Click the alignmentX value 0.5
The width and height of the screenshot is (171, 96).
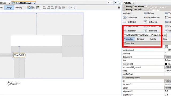pyautogui.click(x=166, y=91)
